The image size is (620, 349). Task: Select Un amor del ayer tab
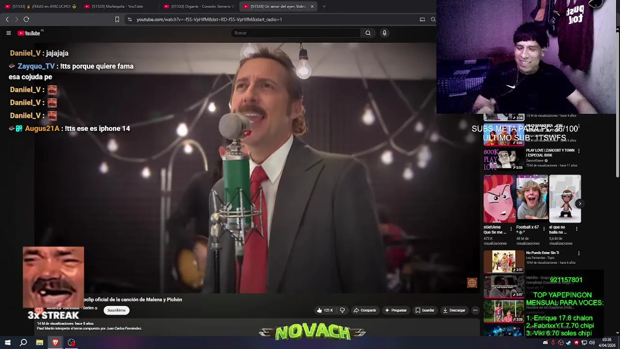pyautogui.click(x=278, y=6)
